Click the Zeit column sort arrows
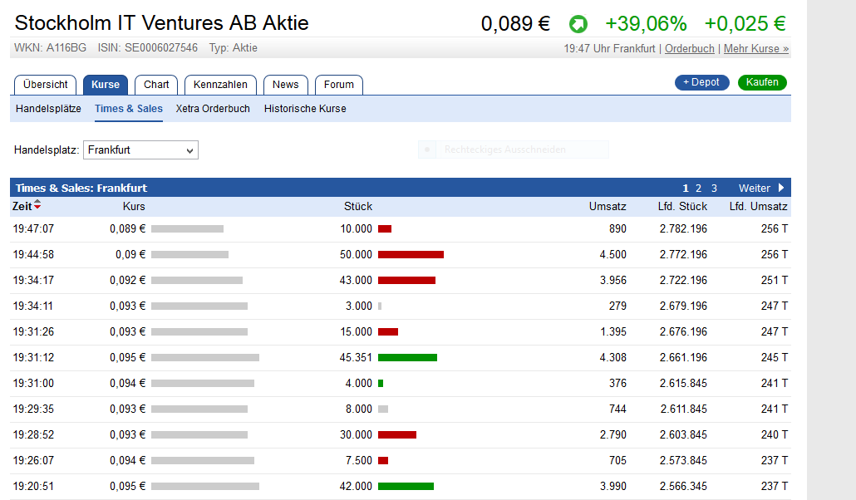The image size is (856, 500). point(37,206)
